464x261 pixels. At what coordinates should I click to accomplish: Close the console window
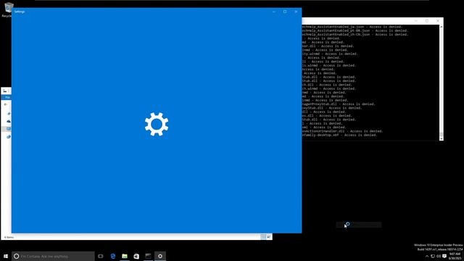pyautogui.click(x=438, y=21)
